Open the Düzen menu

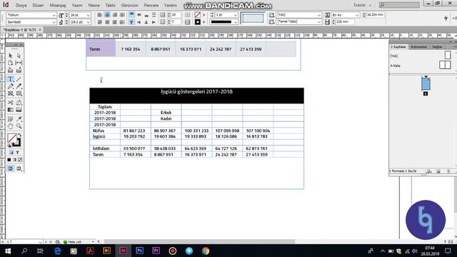[x=38, y=5]
